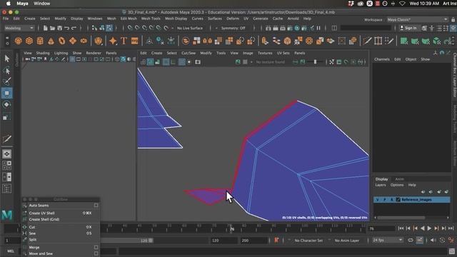This screenshot has width=457, height=257.
Task: Create a polygon cube from the shelf
Action: (x=29, y=41)
